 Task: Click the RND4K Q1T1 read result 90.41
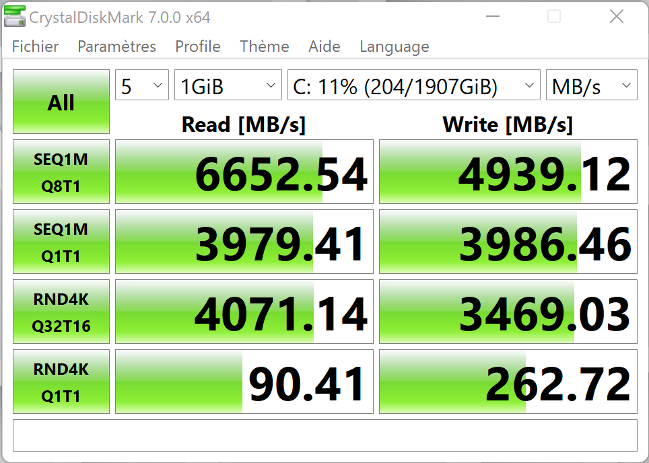click(x=244, y=382)
